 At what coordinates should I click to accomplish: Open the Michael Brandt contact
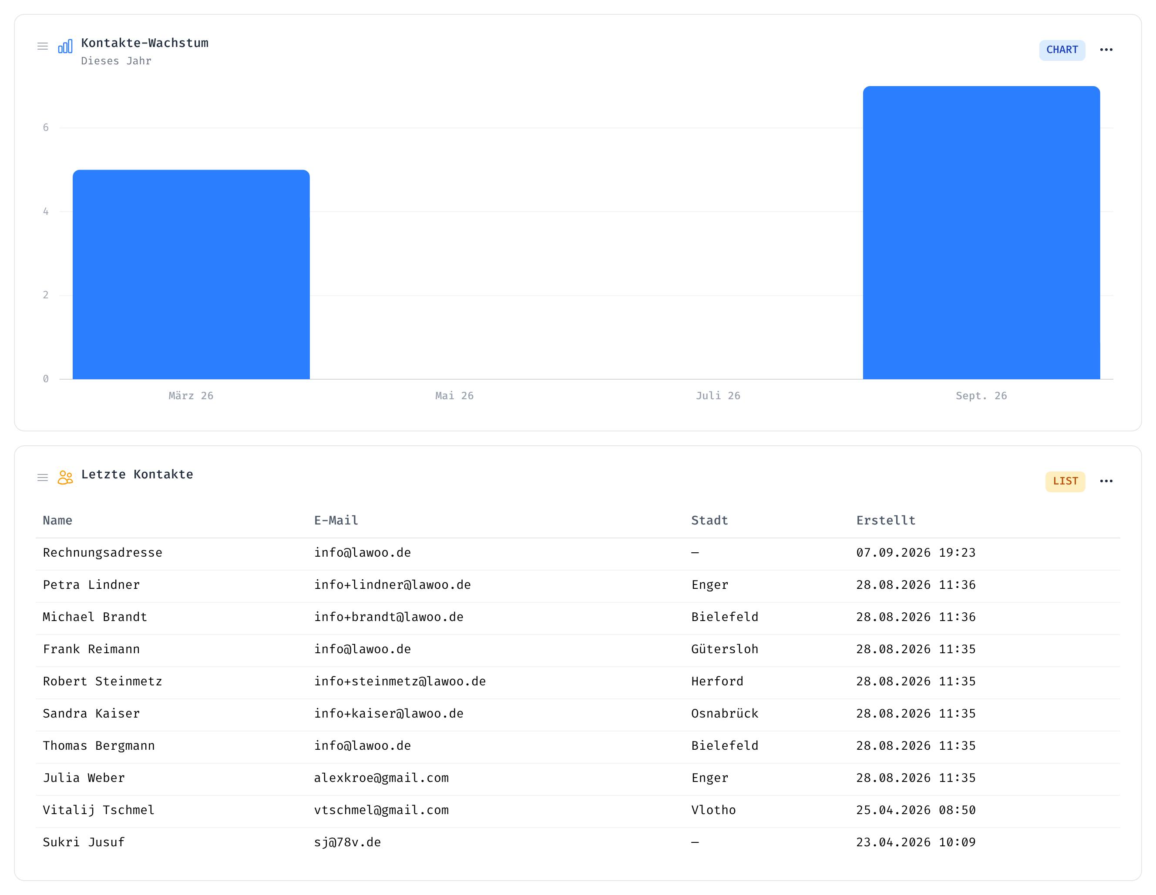pyautogui.click(x=95, y=617)
